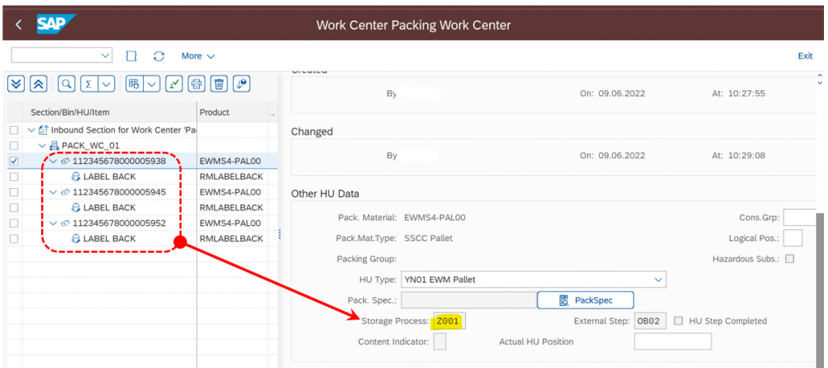The image size is (828, 368).
Task: Click the back arrow beside SAP logo
Action: (x=19, y=24)
